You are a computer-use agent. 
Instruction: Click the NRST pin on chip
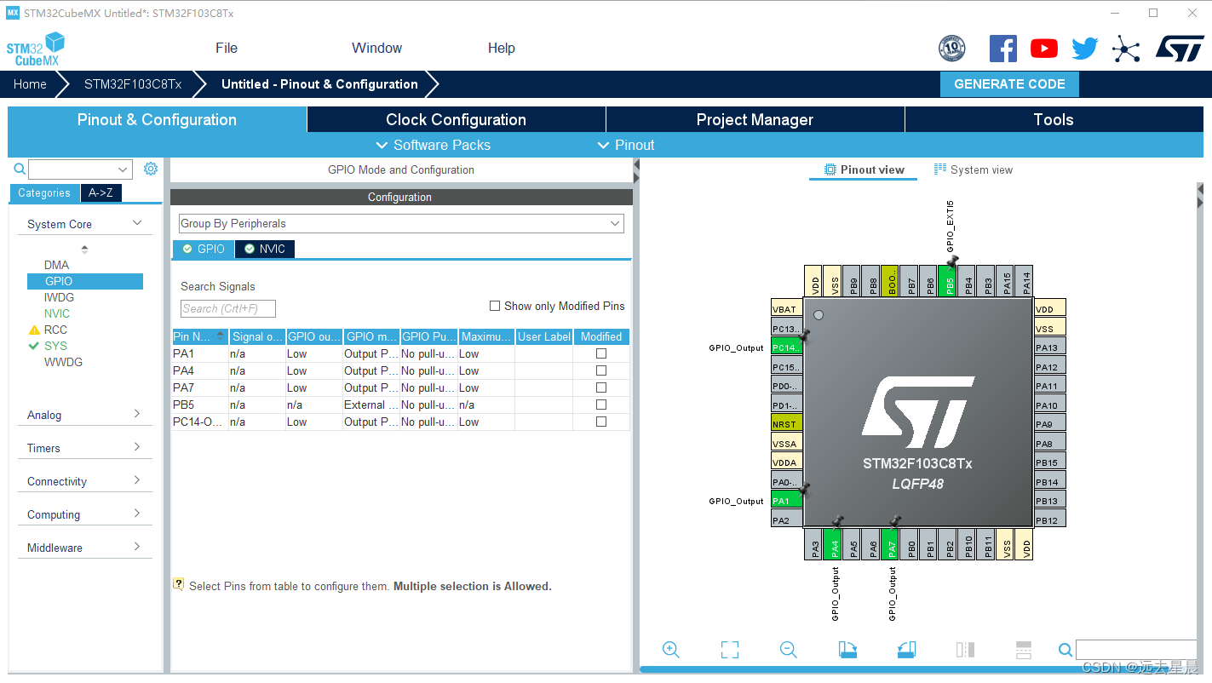(x=787, y=424)
